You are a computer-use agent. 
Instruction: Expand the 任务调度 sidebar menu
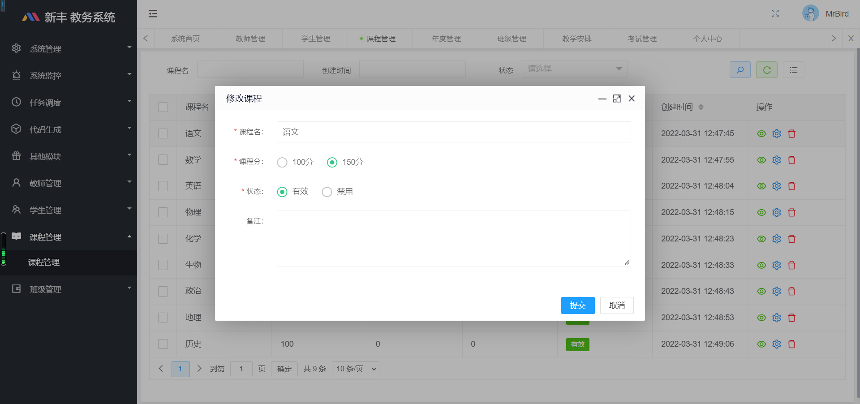click(69, 102)
